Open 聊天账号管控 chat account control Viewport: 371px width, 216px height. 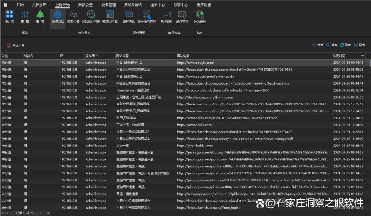146,17
